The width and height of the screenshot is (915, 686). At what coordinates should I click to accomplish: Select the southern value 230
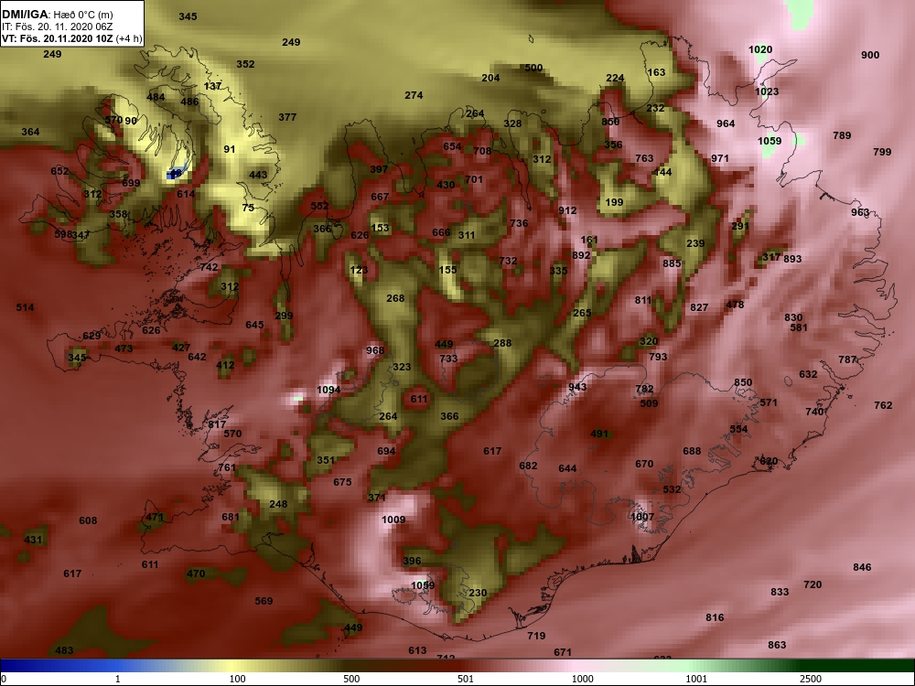click(x=478, y=593)
